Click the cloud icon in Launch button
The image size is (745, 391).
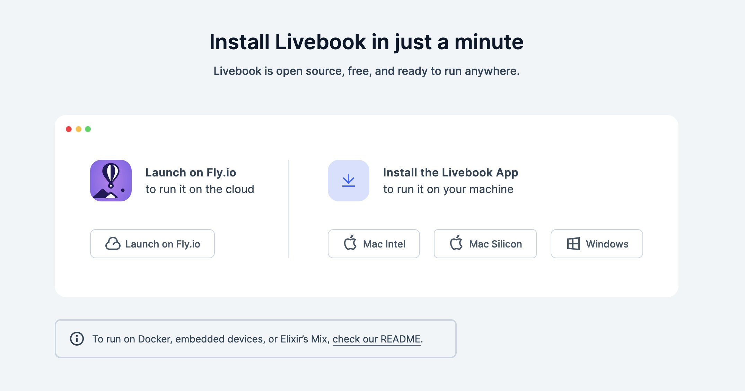coord(113,244)
